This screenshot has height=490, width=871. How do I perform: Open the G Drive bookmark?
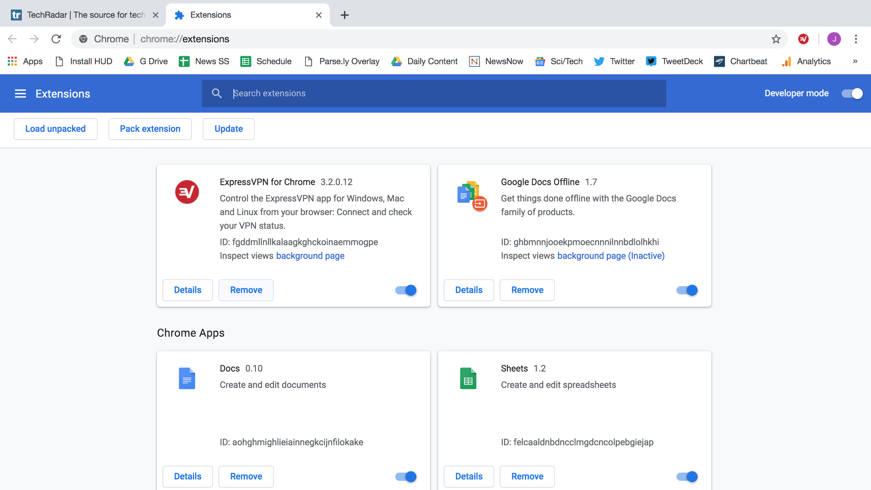tap(146, 61)
